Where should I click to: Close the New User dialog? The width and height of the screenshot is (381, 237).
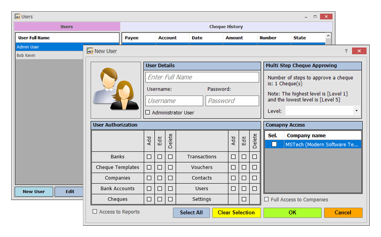tap(359, 51)
